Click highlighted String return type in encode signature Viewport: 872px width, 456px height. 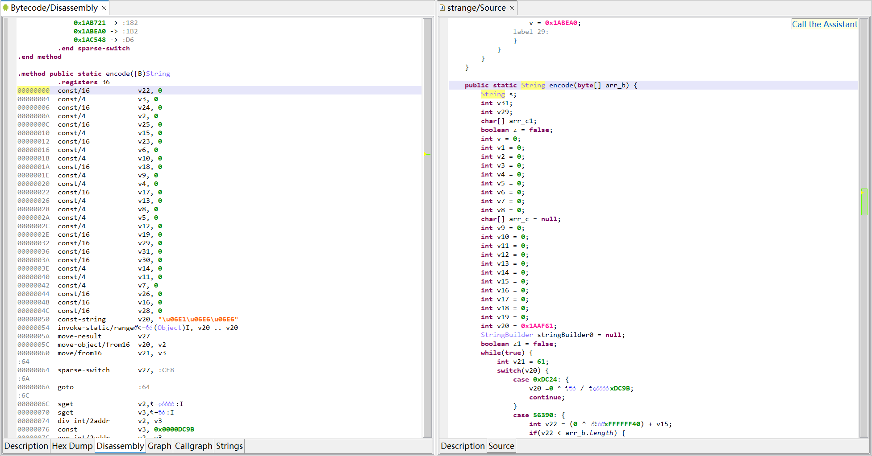tap(533, 85)
